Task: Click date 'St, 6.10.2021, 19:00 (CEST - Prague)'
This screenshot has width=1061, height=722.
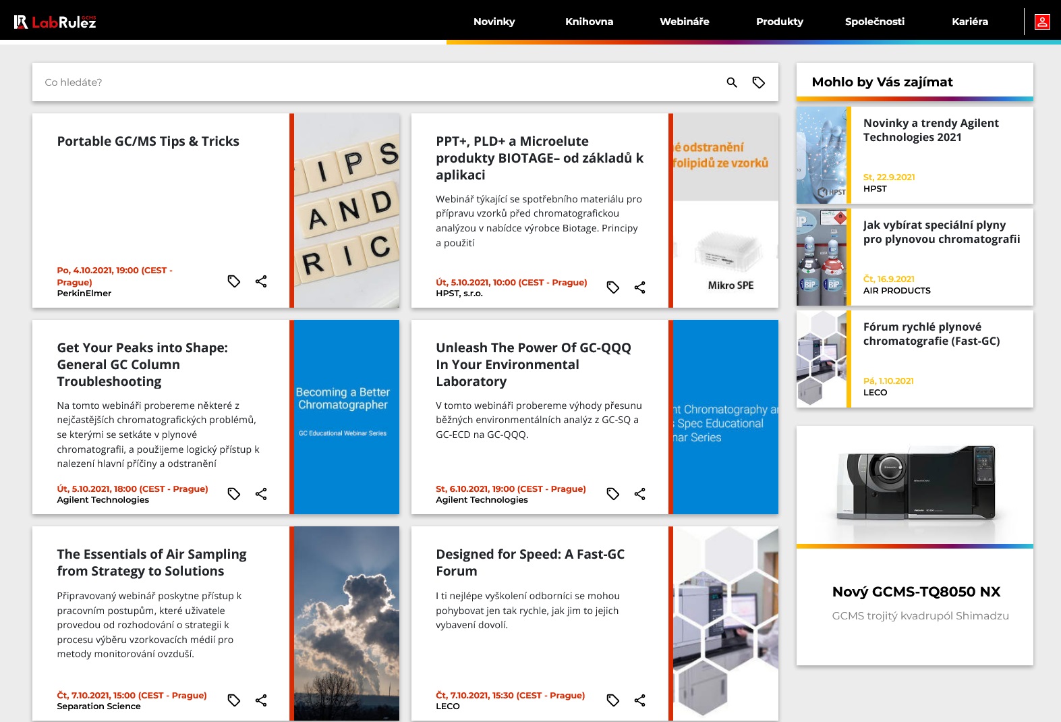Action: (511, 489)
